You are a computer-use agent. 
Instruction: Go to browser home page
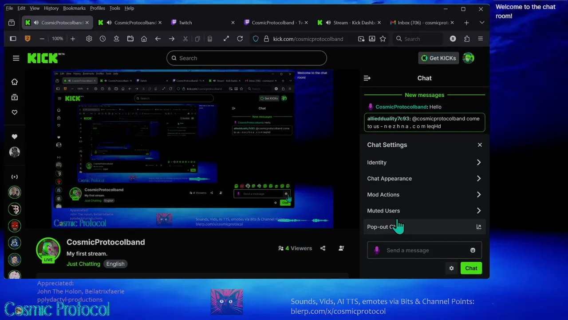coord(144,39)
